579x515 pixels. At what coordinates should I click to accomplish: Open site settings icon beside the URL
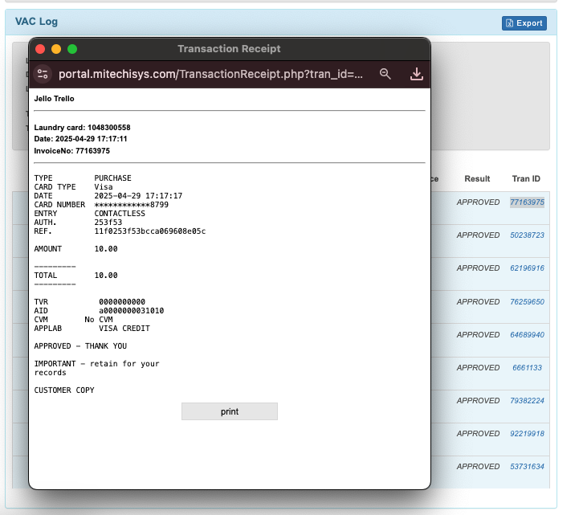(x=43, y=74)
